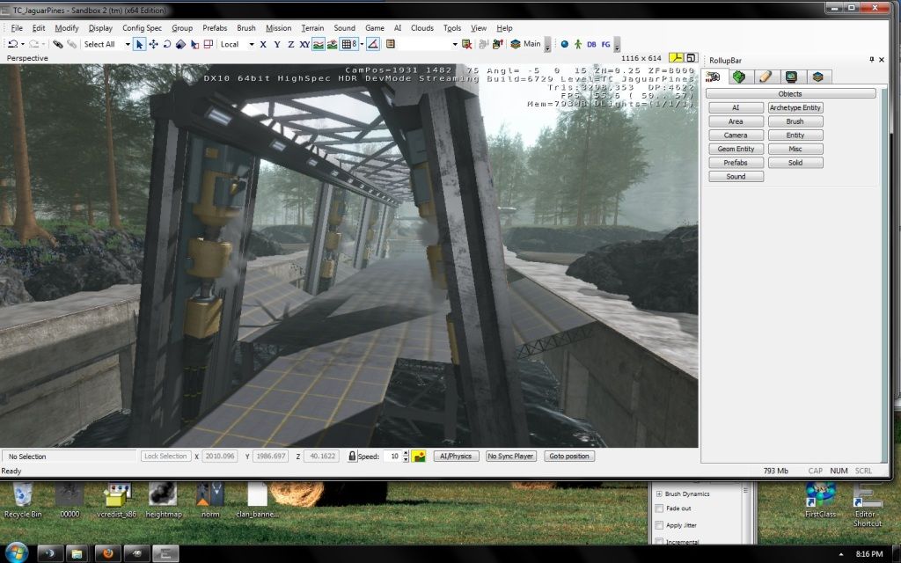Switch to RollupBar Display settings tab

tap(792, 77)
